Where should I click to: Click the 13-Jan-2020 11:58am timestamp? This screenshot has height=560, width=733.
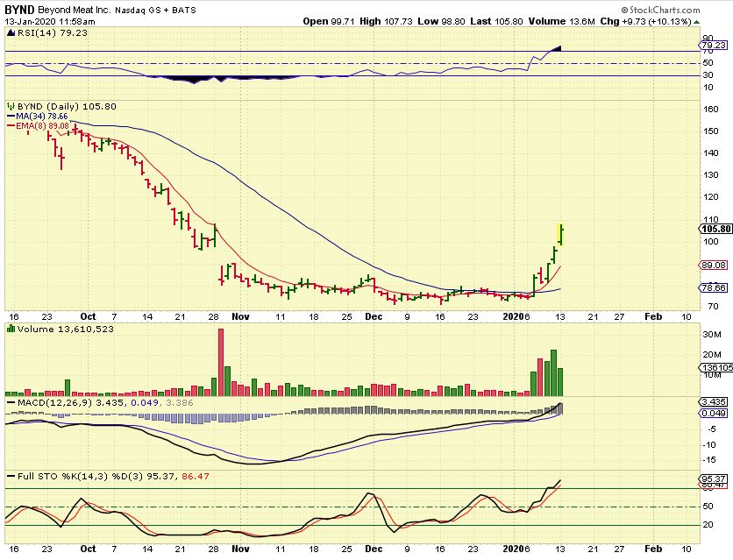click(50, 22)
